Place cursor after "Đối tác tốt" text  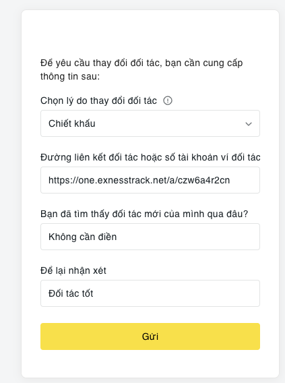coord(95,293)
